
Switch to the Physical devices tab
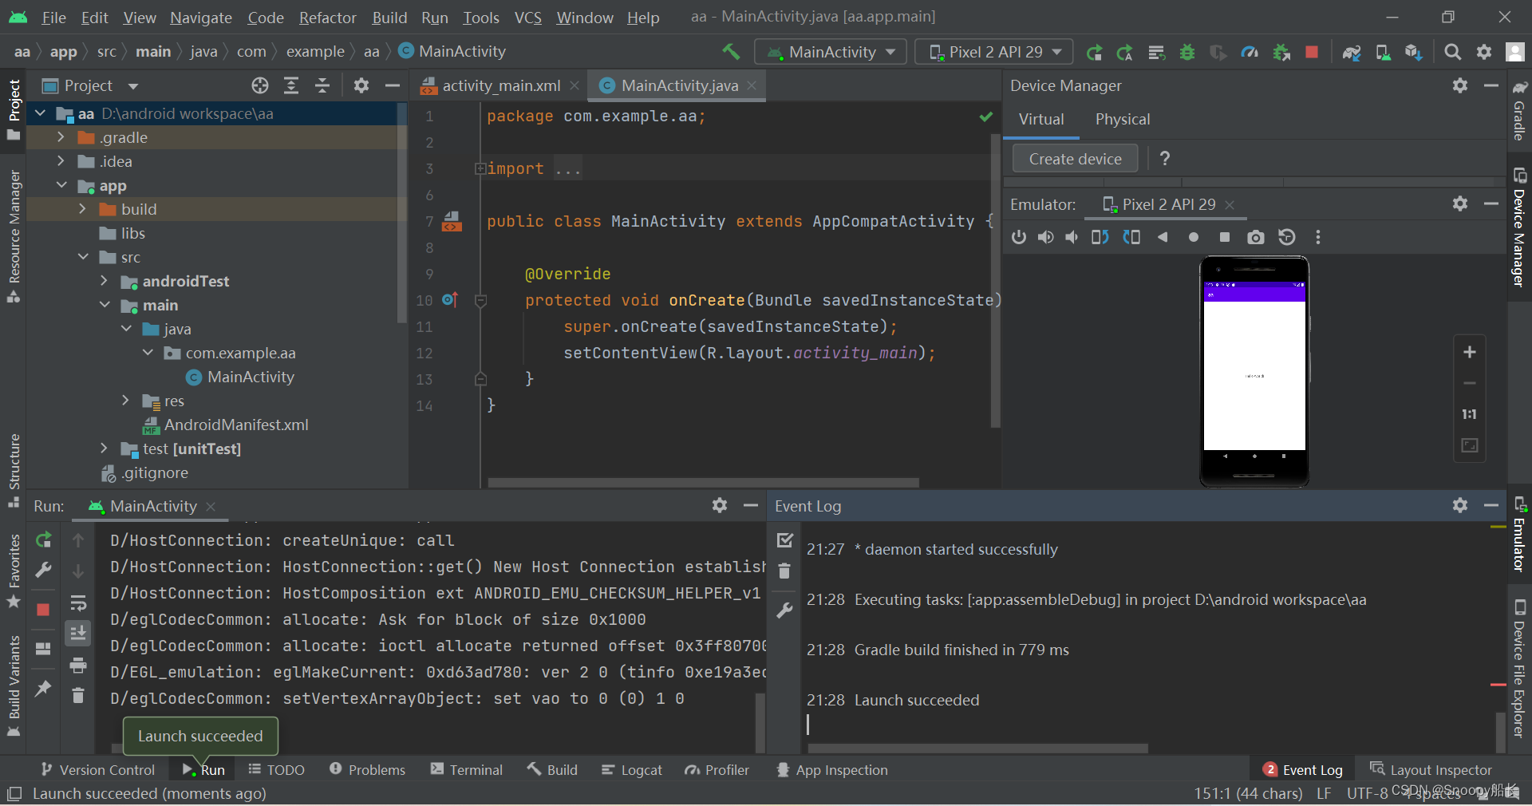(x=1123, y=119)
